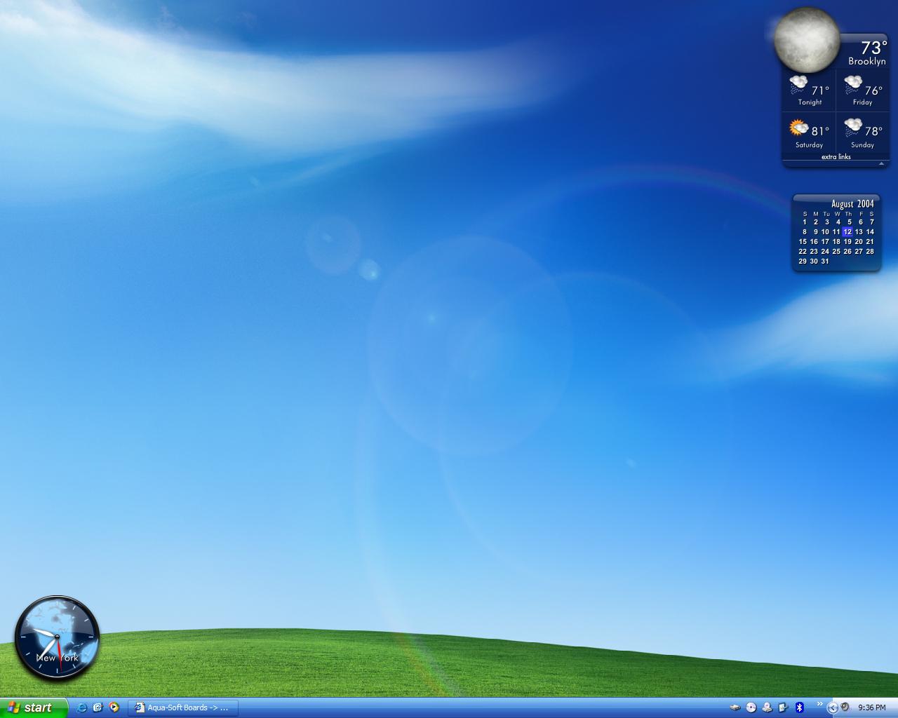Click the disc-on-drive icon in the tray
This screenshot has height=718, width=898.
[x=768, y=707]
